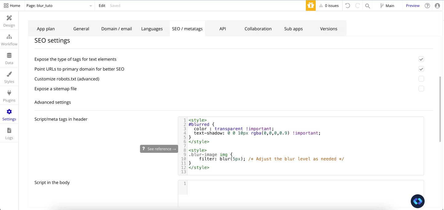Enable Expose a sitemap file checkbox
The width and height of the screenshot is (444, 210).
tap(421, 89)
